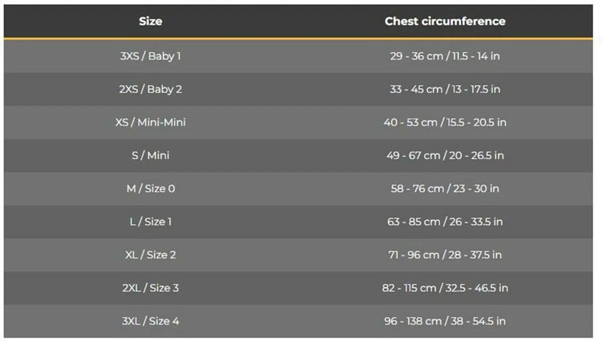Click the 49 - 67 cm measurement
604x346 pixels.
[x=413, y=155]
